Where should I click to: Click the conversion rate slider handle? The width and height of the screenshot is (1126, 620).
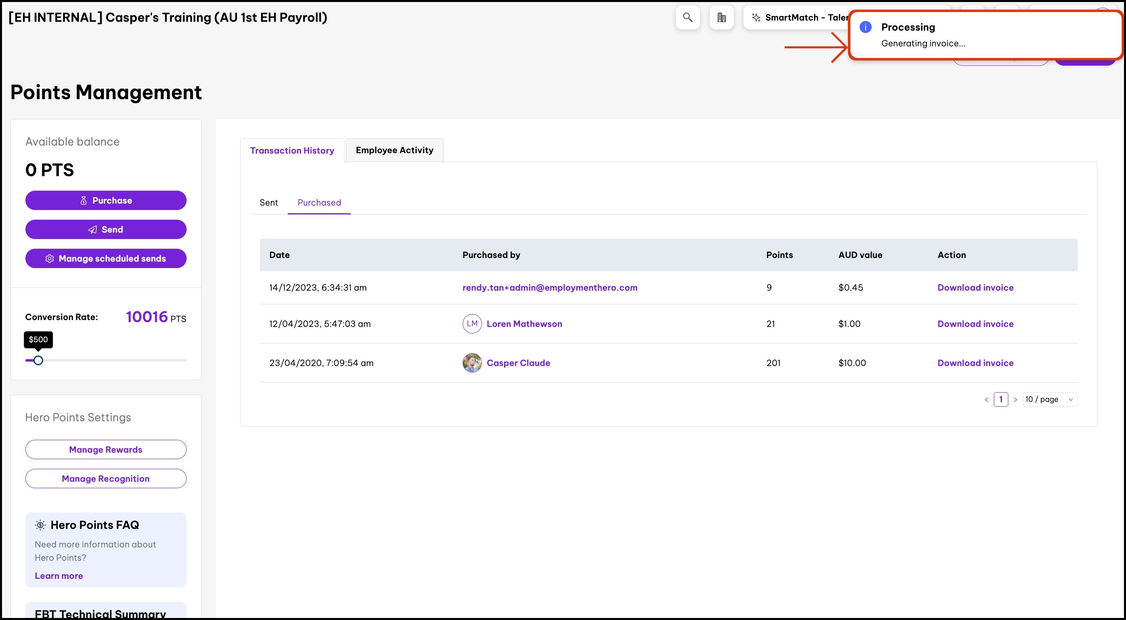[x=38, y=361]
